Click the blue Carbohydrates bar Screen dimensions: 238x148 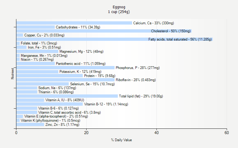pyautogui.click(x=35, y=27)
